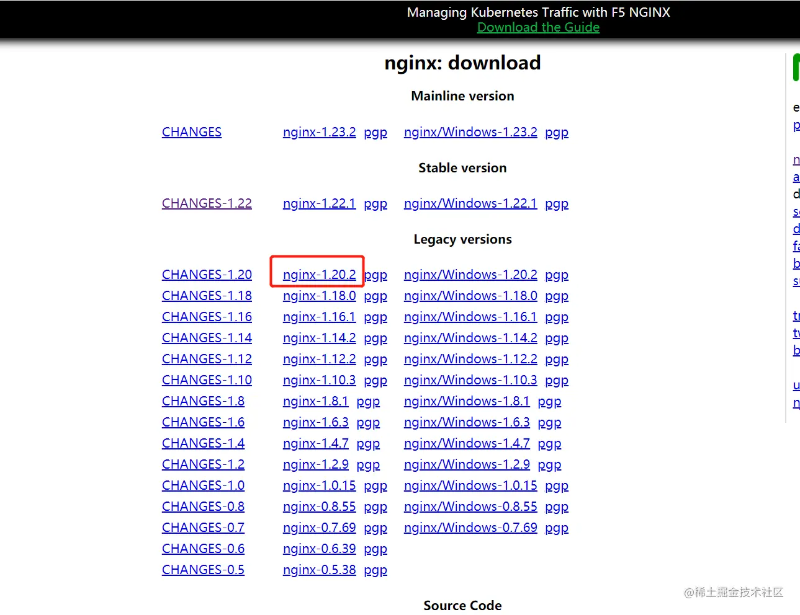Screen dimensions: 800x615
Task: Open the CHANGES-1.12 link
Action: pos(207,359)
